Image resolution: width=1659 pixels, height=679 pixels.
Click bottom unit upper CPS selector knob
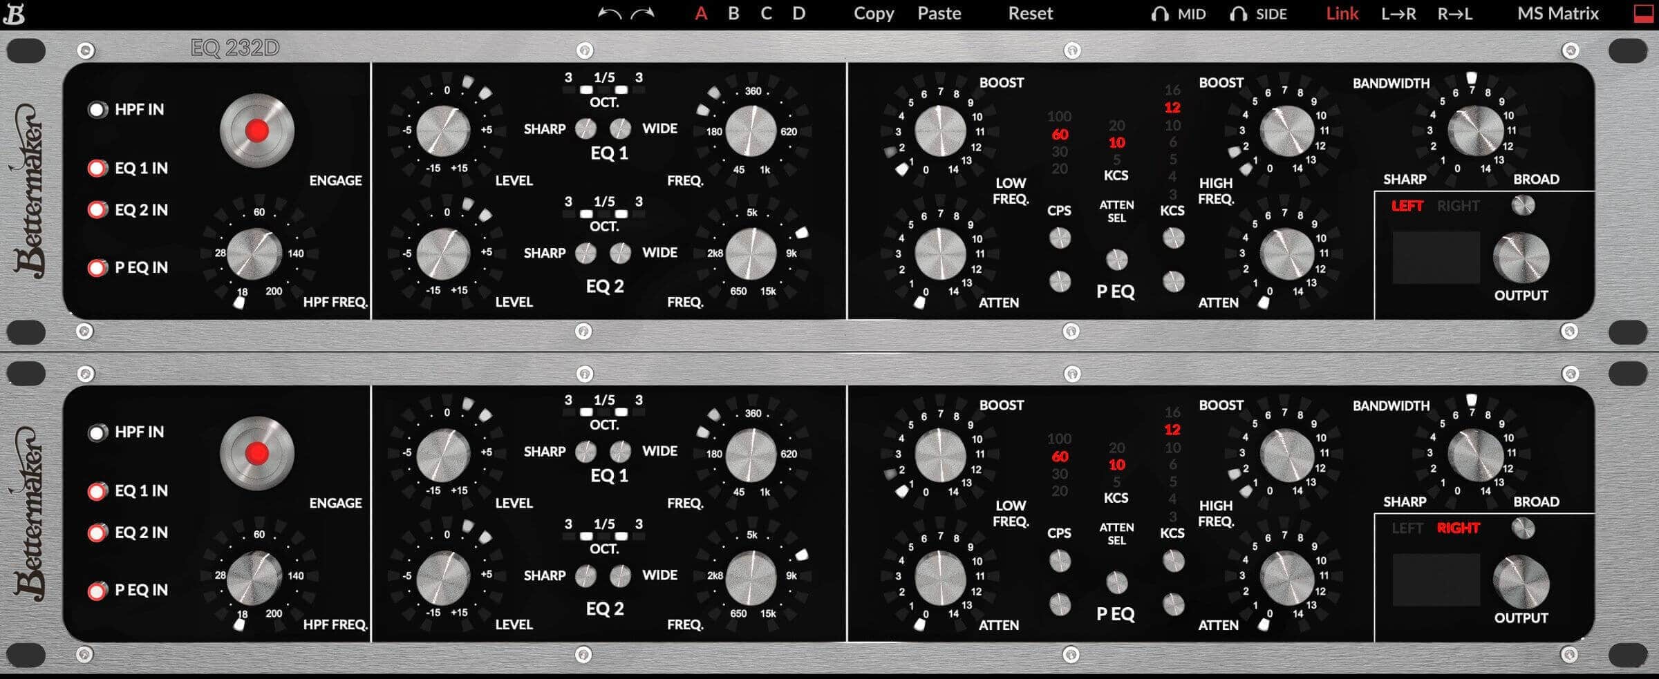(x=1060, y=561)
